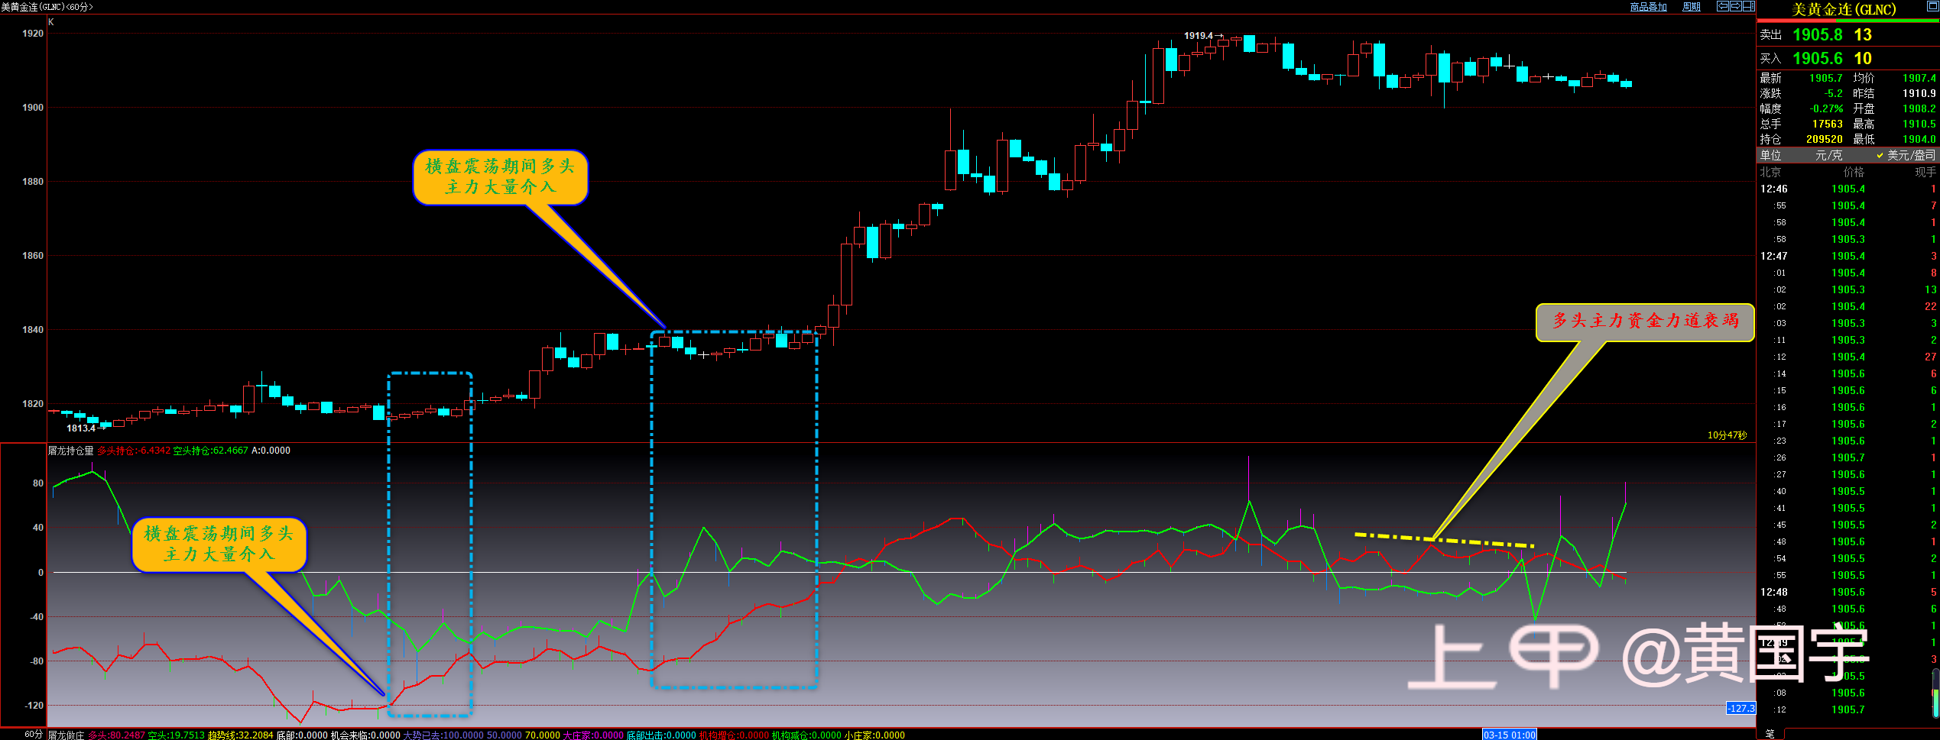Click the 北京 time column header

[1770, 172]
